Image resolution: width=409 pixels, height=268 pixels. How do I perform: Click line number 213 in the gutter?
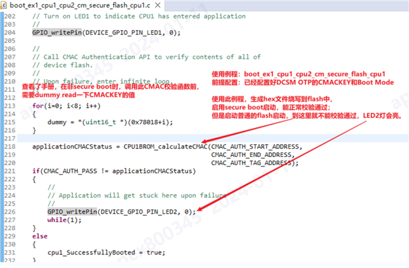tap(10, 106)
